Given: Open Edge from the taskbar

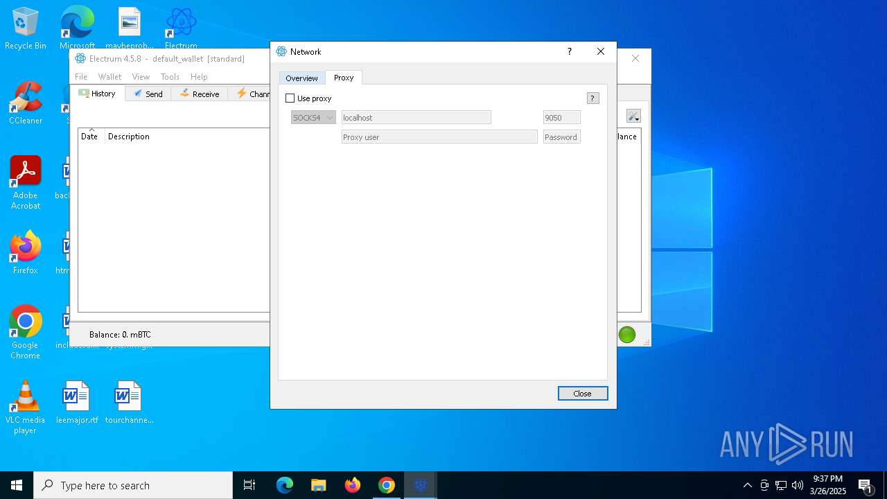Looking at the screenshot, I should click(x=285, y=485).
